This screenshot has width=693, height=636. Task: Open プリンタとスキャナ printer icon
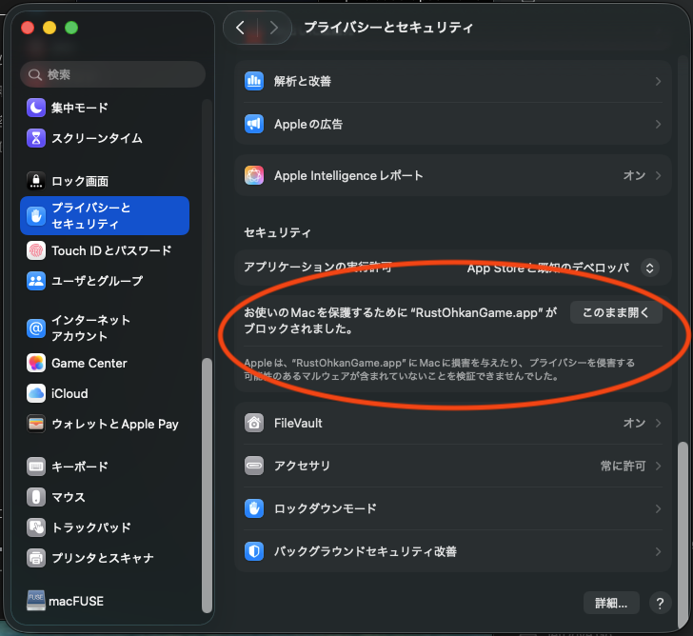(x=36, y=558)
